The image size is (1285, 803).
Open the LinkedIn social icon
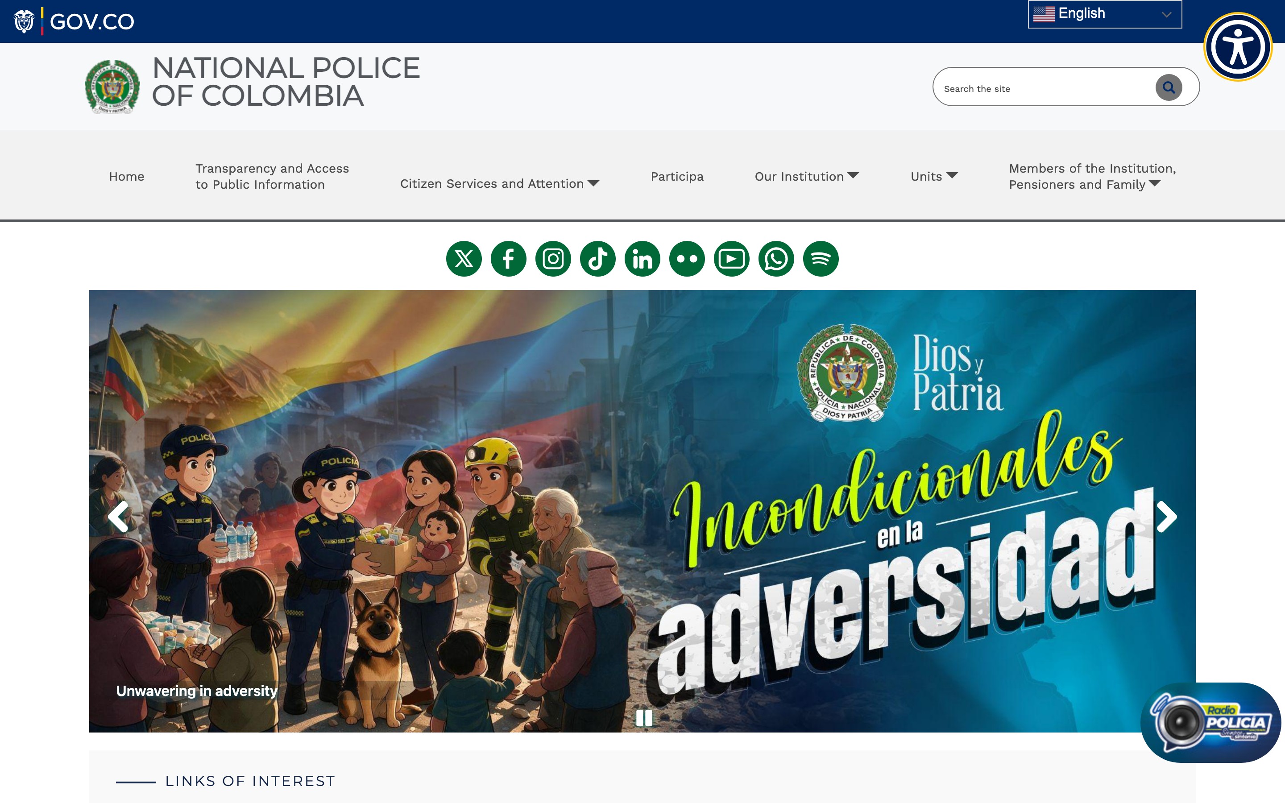[x=642, y=259]
